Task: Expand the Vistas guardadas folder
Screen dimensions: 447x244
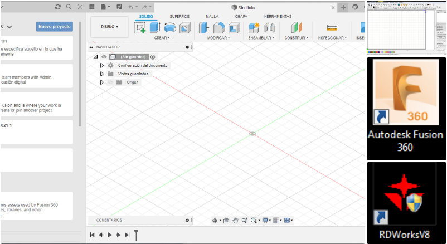Action: 102,74
